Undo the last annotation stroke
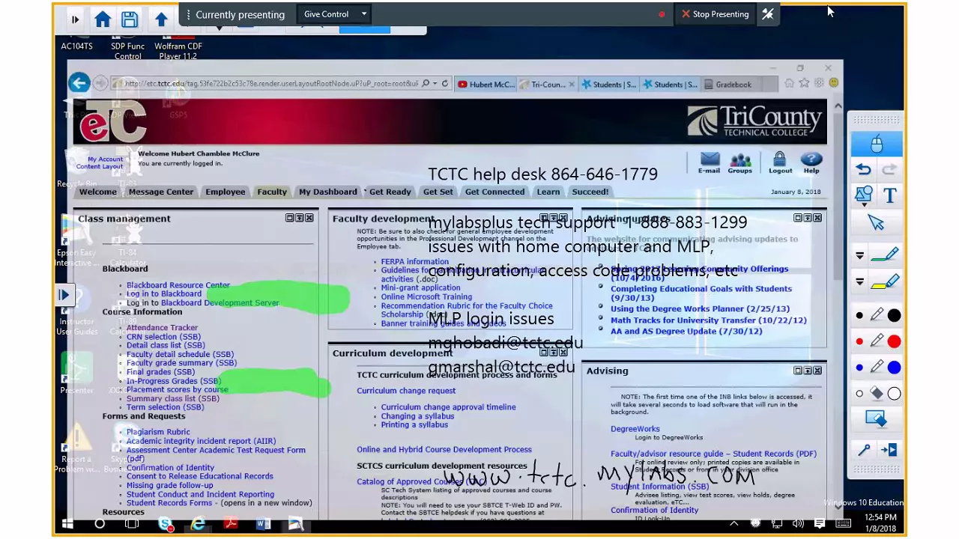959x539 pixels. [863, 171]
